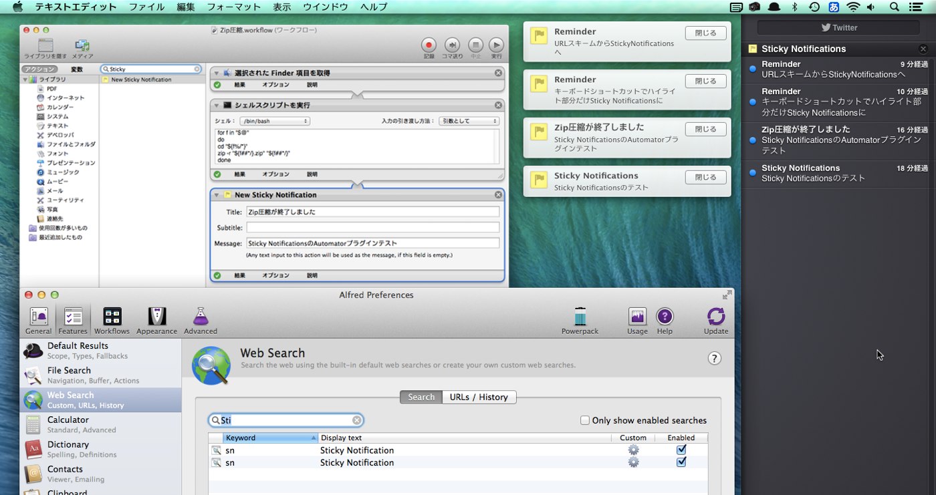Select File Search in Alfred sidebar
The height and width of the screenshot is (495, 936).
[x=100, y=375]
